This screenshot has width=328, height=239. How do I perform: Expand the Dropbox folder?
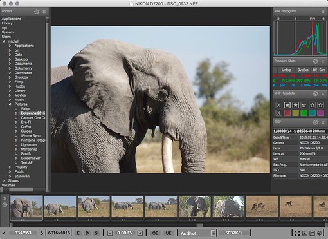click(10, 77)
